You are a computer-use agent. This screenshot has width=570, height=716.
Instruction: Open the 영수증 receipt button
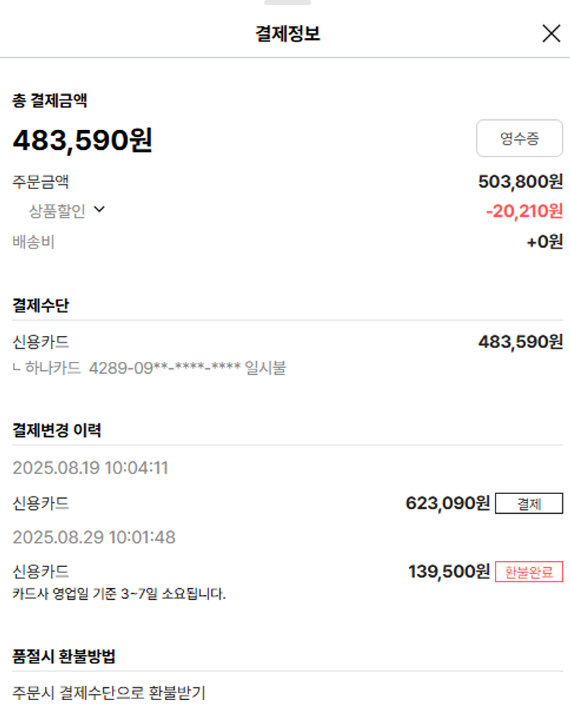tap(519, 138)
